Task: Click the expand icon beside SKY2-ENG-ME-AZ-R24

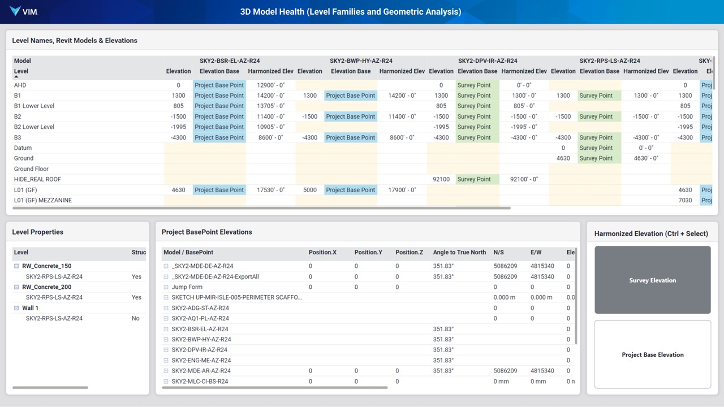Action: coord(166,361)
